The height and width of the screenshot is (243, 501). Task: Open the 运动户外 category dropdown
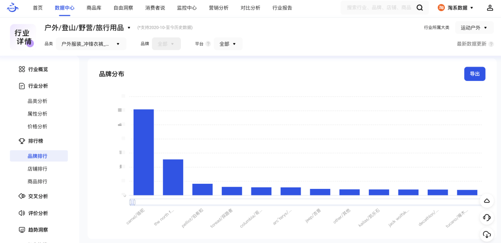[474, 28]
